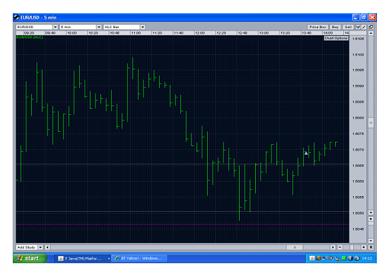Click the horizontal zoom slider next to R
The image size is (390, 276).
(x=352, y=247)
